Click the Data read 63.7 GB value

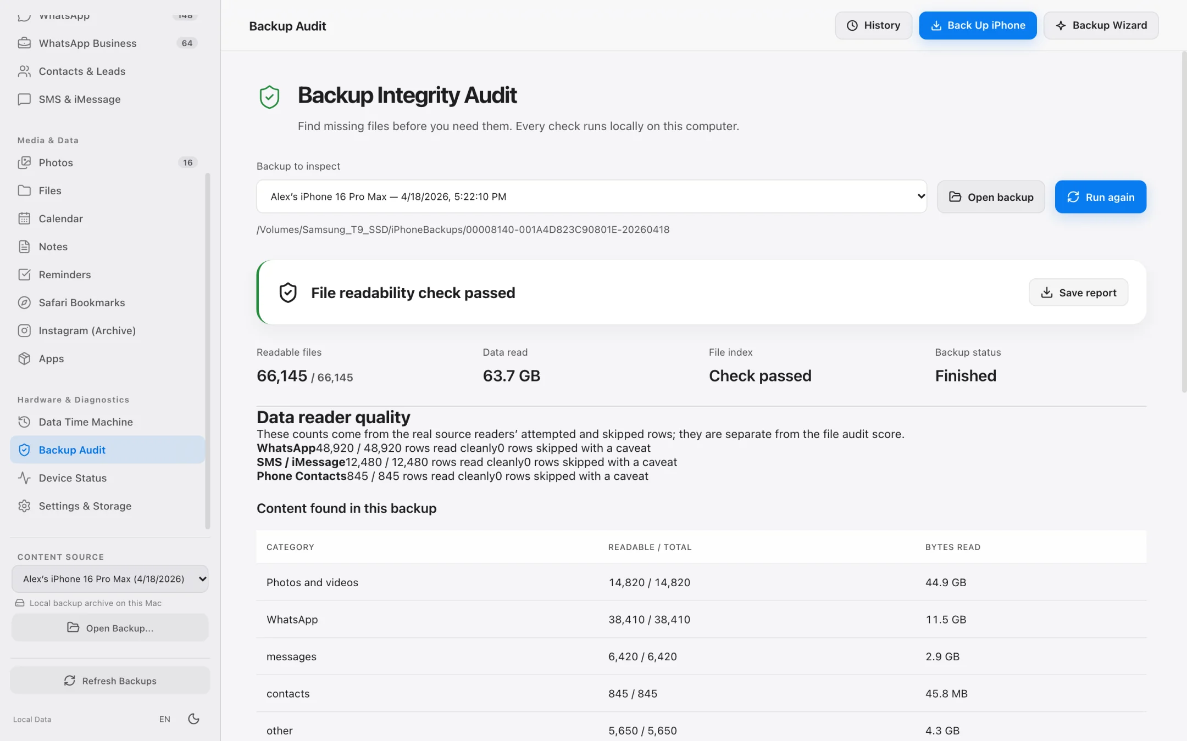511,375
